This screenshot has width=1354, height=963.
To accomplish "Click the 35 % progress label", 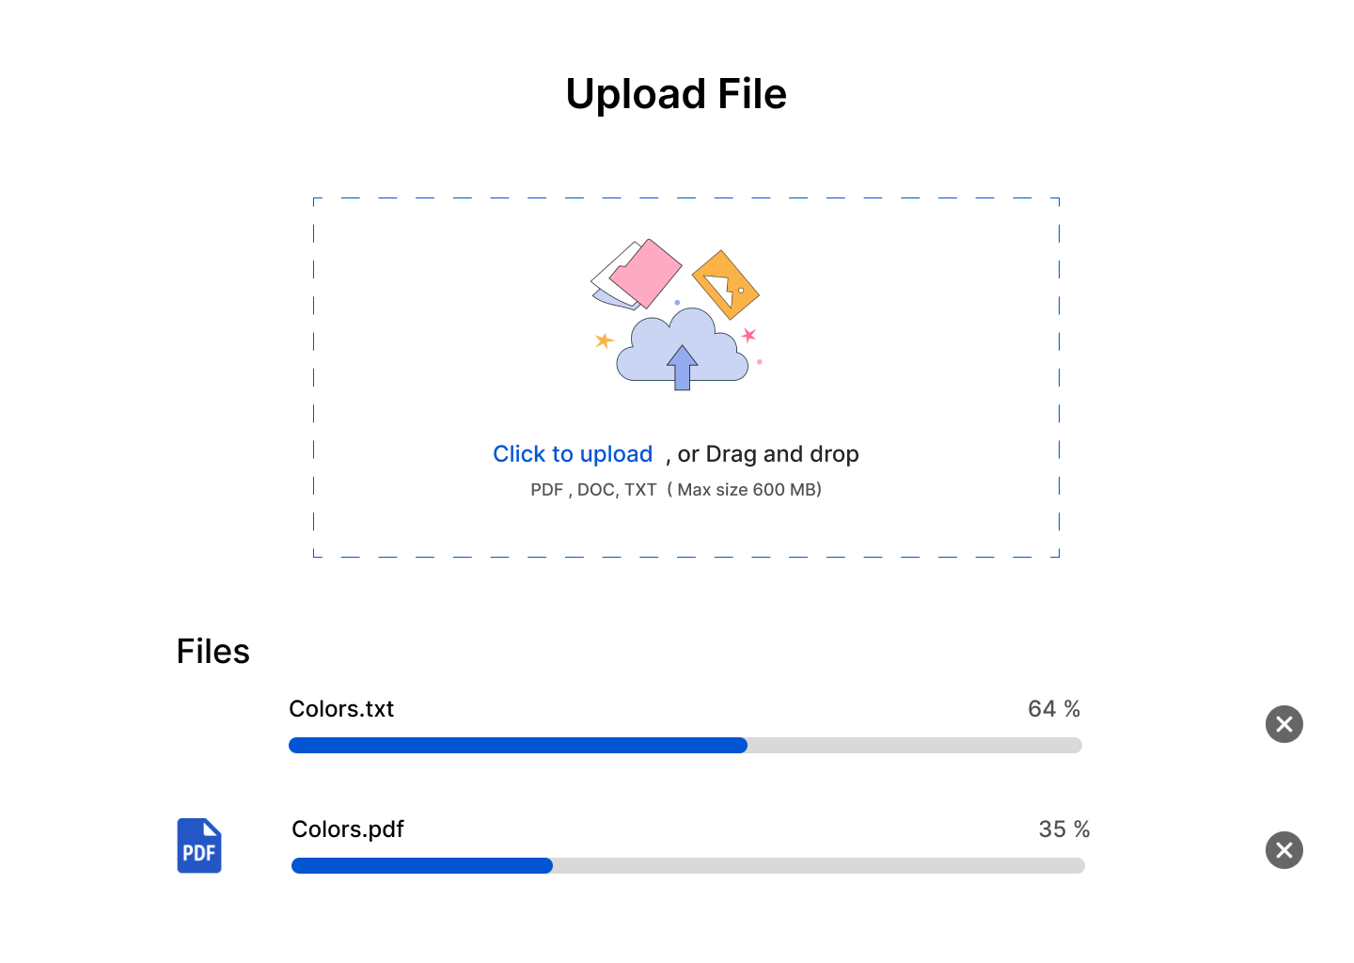I will click(1063, 829).
